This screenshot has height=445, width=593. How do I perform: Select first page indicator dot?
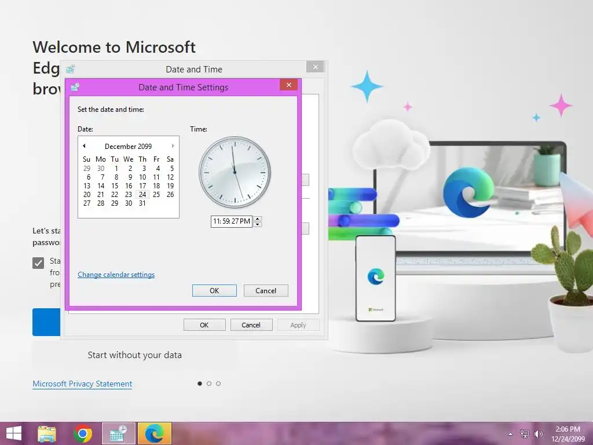pyautogui.click(x=200, y=384)
